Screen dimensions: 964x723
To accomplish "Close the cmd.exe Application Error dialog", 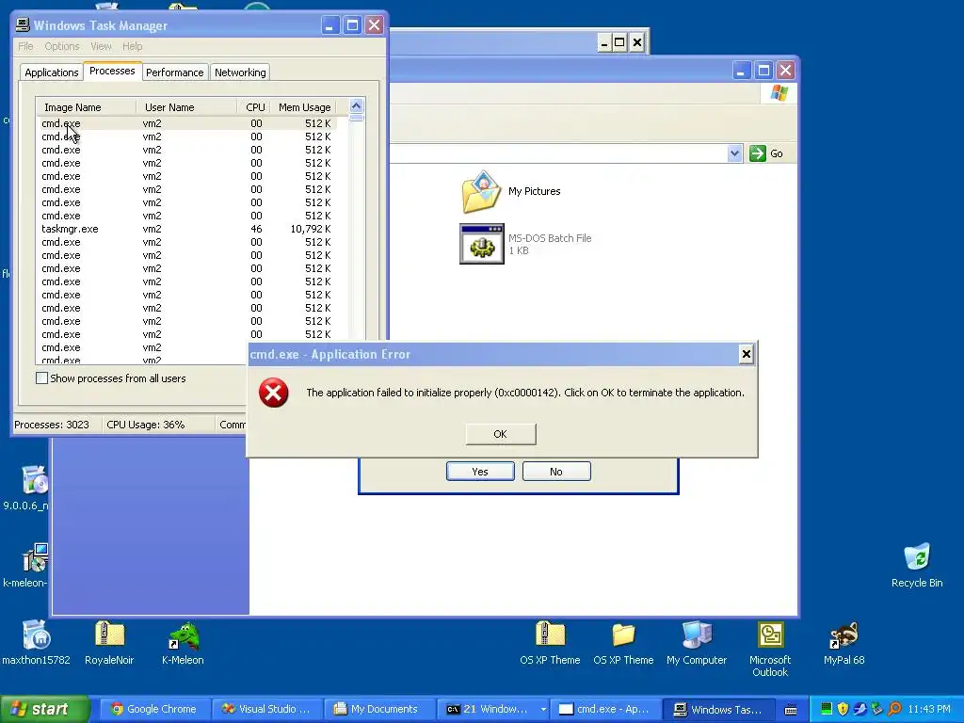I will coord(746,354).
